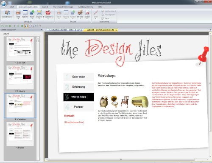Click the magnifier zoom icon

click(34, 26)
